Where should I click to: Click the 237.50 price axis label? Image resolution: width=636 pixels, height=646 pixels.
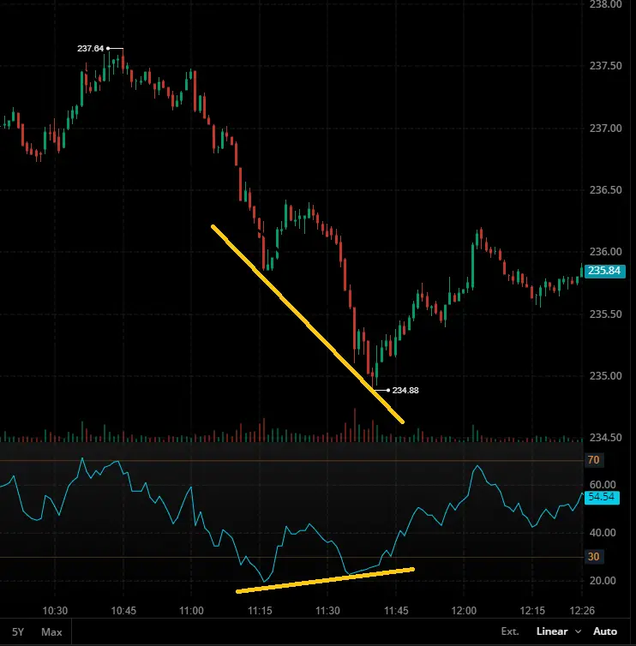(x=605, y=66)
